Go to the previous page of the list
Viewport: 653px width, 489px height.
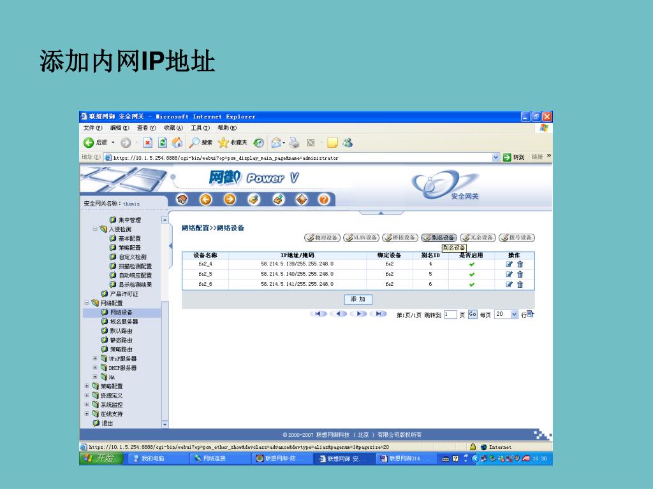(x=339, y=314)
